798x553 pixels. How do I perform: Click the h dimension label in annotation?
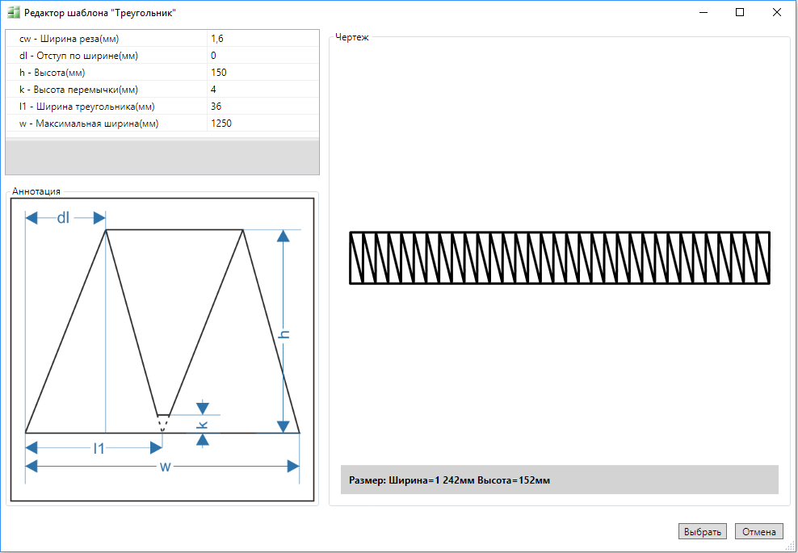(284, 333)
